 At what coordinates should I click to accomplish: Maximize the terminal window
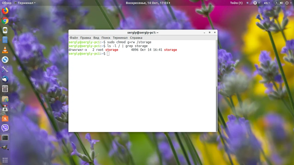(210, 33)
